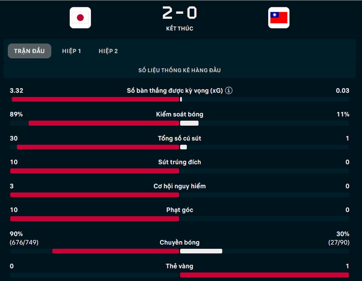Click the Japan flag team icon
This screenshot has width=362, height=281.
pos(80,18)
